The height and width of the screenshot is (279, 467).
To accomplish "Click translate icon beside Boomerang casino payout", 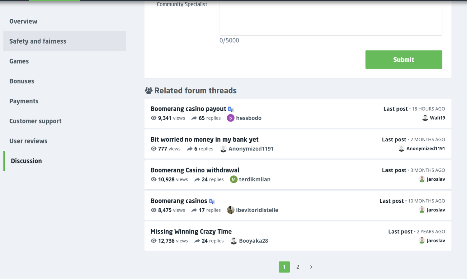I will 231,109.
